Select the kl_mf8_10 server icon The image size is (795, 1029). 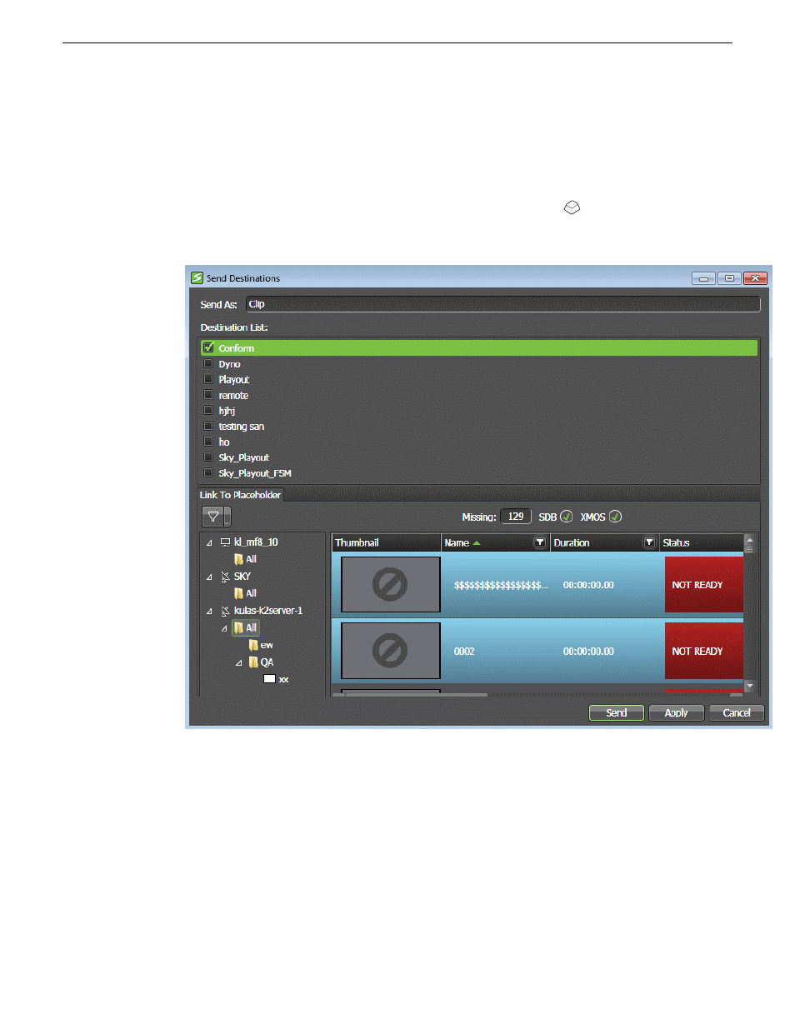point(225,542)
